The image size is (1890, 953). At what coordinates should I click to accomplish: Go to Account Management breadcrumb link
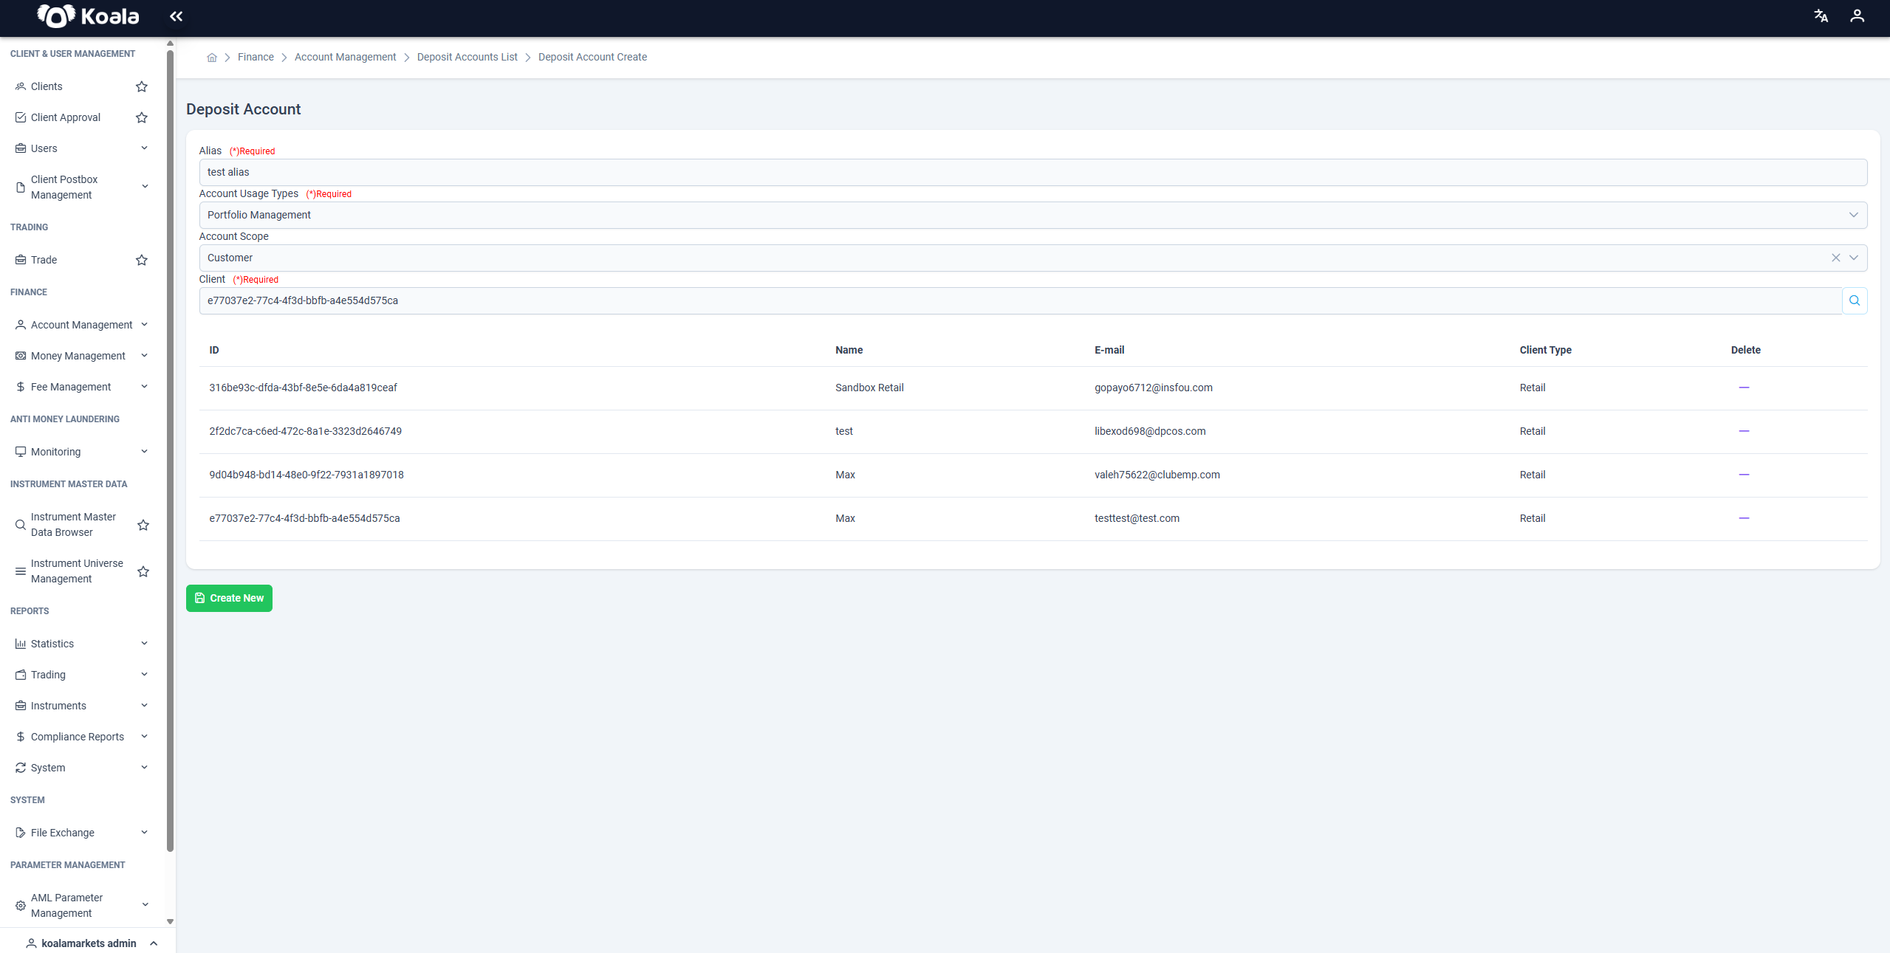click(x=345, y=57)
